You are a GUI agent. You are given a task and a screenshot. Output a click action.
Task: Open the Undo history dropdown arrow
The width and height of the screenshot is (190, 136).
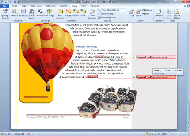(12, 2)
